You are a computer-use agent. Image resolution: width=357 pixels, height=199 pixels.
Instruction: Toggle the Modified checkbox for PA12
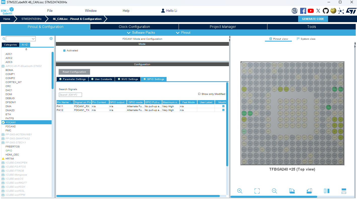pos(223,110)
